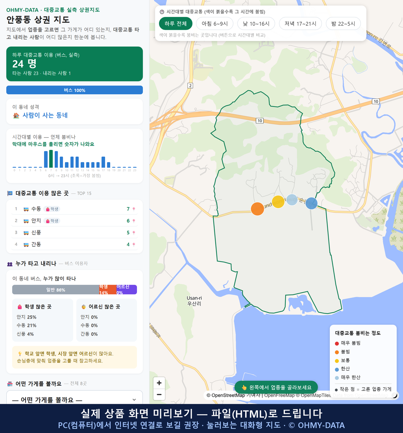Switch to 밤 22~5시 time filter
This screenshot has height=433, width=403.
(343, 24)
